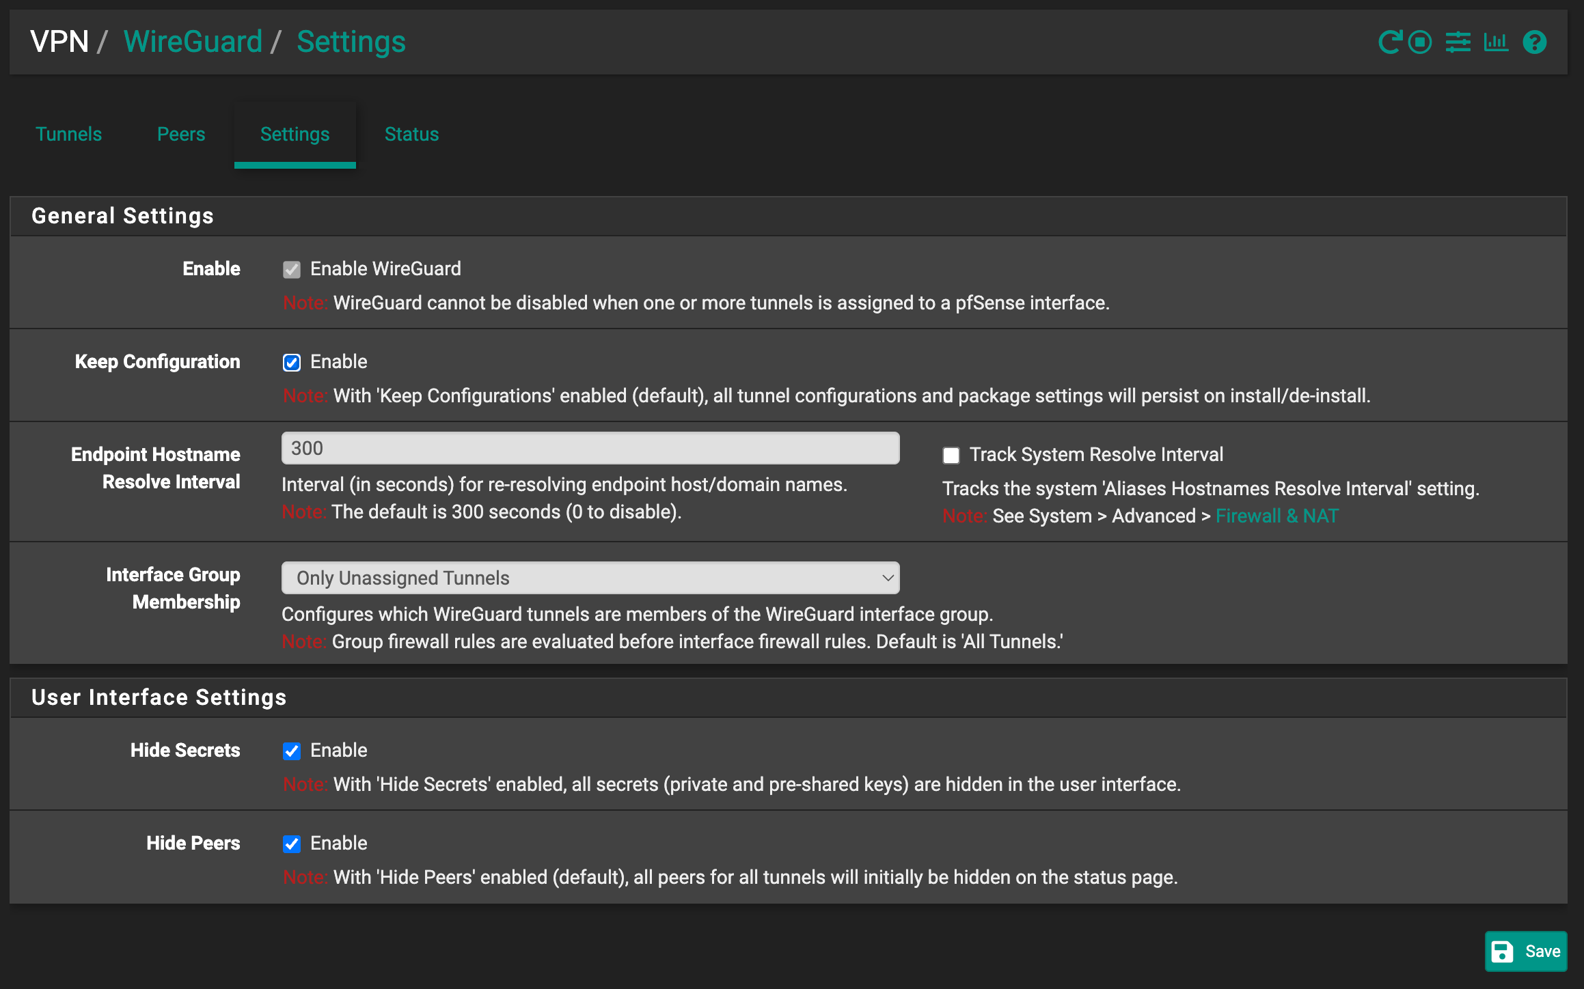Switch to the Peers tab
This screenshot has height=989, width=1584.
[180, 134]
